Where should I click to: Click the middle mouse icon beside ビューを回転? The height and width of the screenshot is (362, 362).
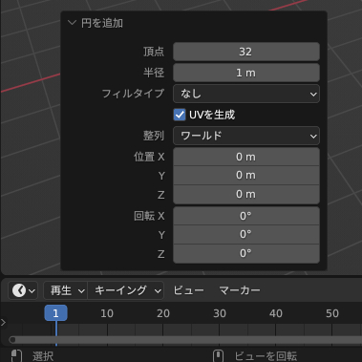[218, 356]
